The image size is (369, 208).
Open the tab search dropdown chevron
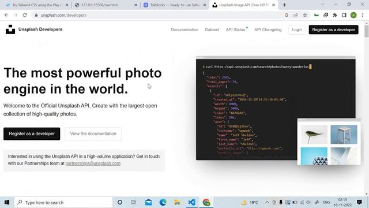tap(323, 4)
